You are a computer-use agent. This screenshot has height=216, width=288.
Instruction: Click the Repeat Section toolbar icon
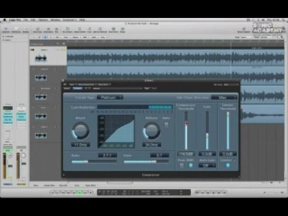80,29
